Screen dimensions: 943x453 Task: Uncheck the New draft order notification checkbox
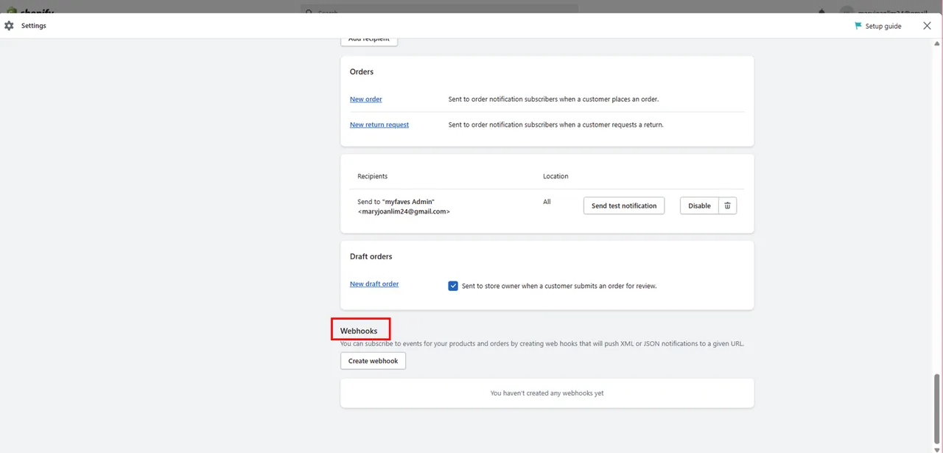tap(453, 286)
